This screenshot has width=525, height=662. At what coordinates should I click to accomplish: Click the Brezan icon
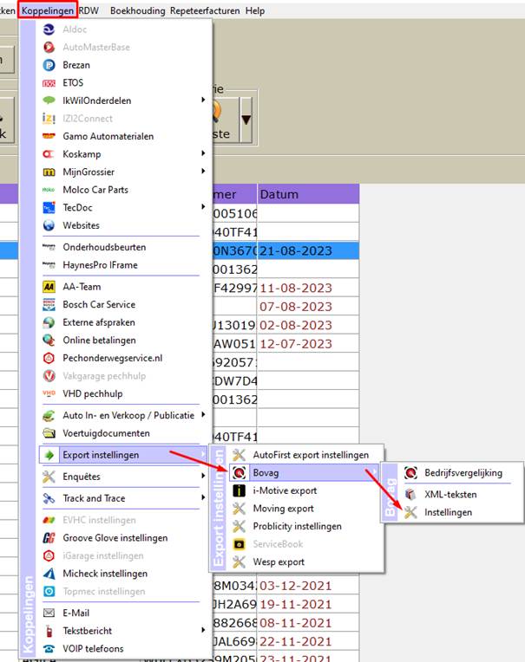click(x=49, y=65)
